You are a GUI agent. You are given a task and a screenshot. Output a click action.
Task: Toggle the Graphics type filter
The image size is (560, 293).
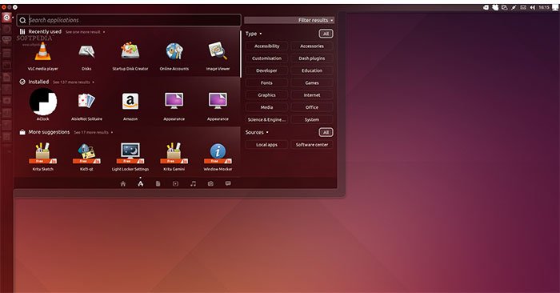tap(266, 95)
